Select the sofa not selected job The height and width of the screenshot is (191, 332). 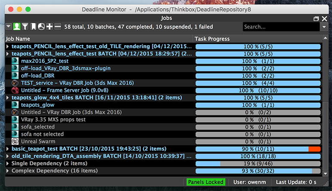pos(42,134)
